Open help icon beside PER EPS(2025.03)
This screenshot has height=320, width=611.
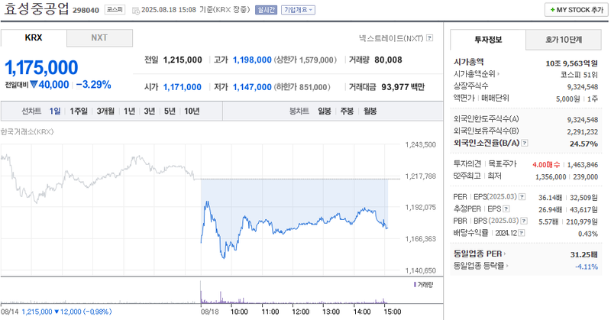(x=522, y=197)
